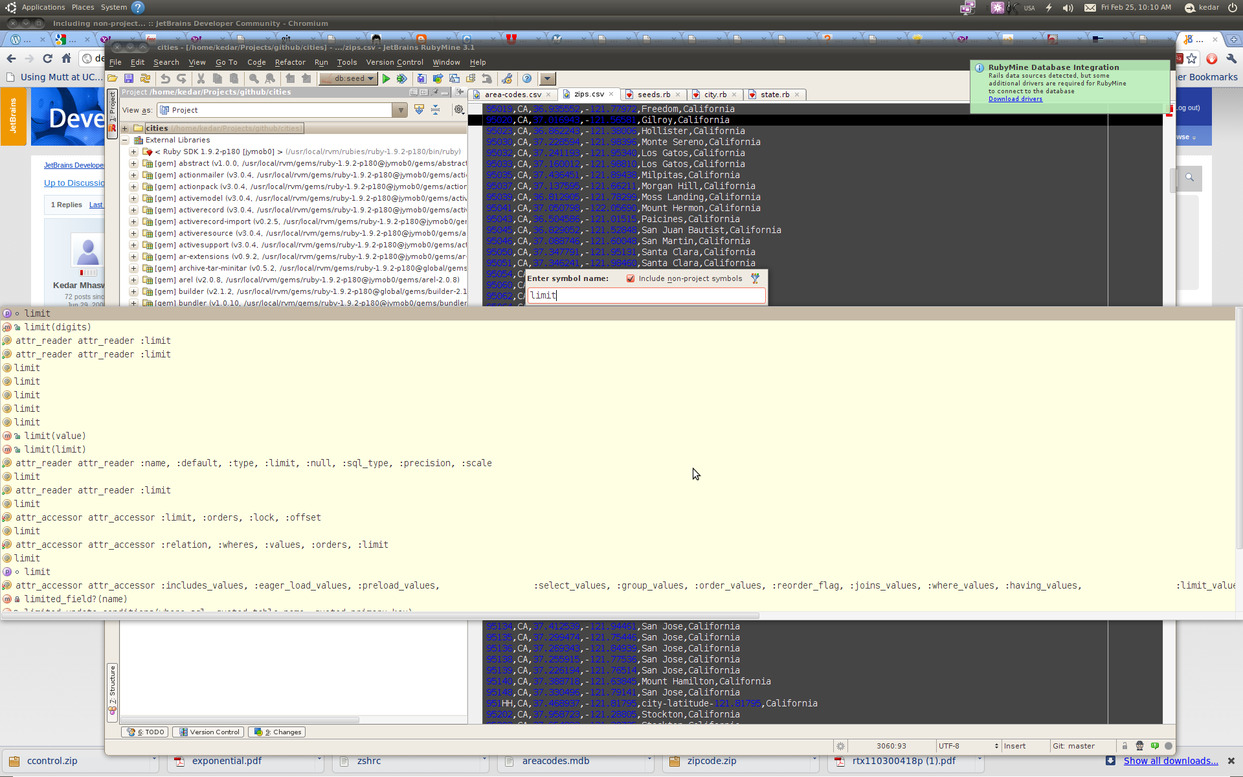This screenshot has width=1243, height=777.
Task: Click the Undo arrow in toolbar
Action: pyautogui.click(x=166, y=79)
